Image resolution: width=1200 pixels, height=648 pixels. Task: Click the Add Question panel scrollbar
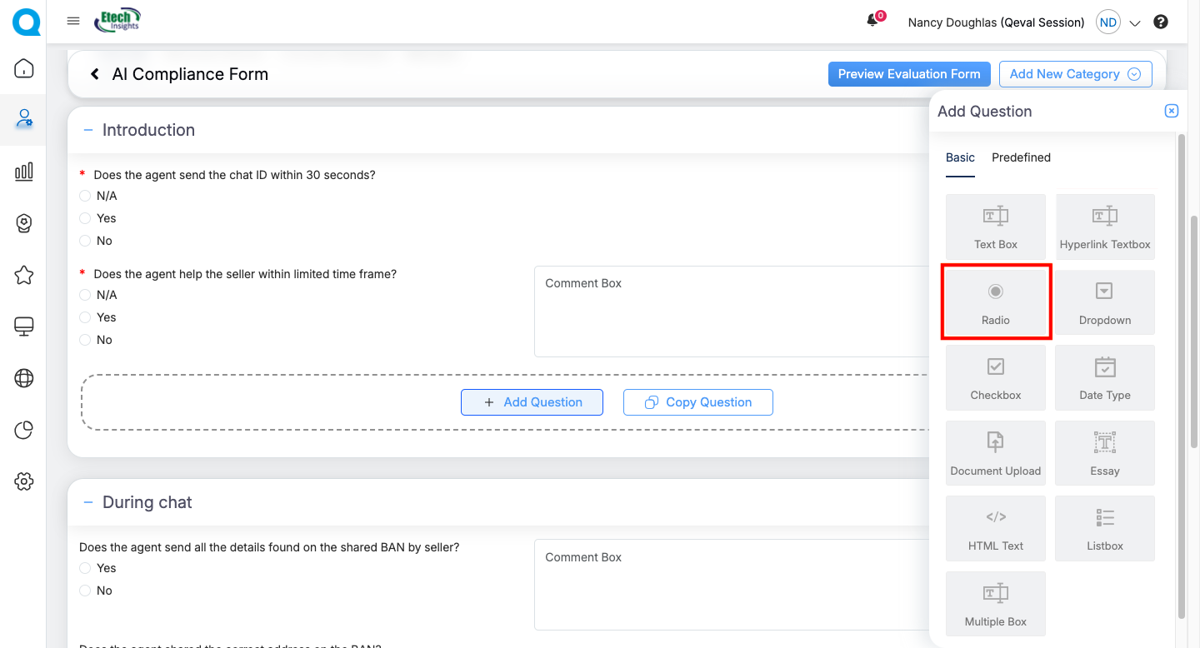coord(1181,375)
